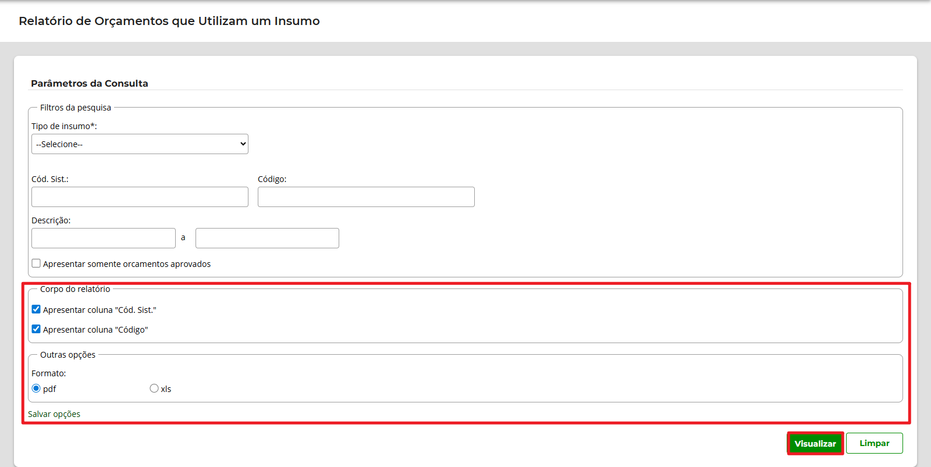Click the Salvar opções link
This screenshot has height=467, width=931.
tap(54, 414)
